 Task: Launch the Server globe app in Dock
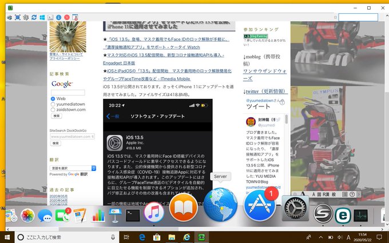pos(220,205)
